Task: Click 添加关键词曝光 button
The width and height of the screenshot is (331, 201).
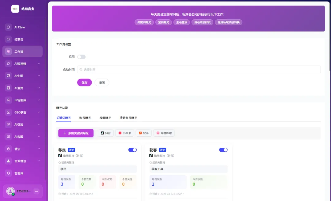Action: coord(76,133)
